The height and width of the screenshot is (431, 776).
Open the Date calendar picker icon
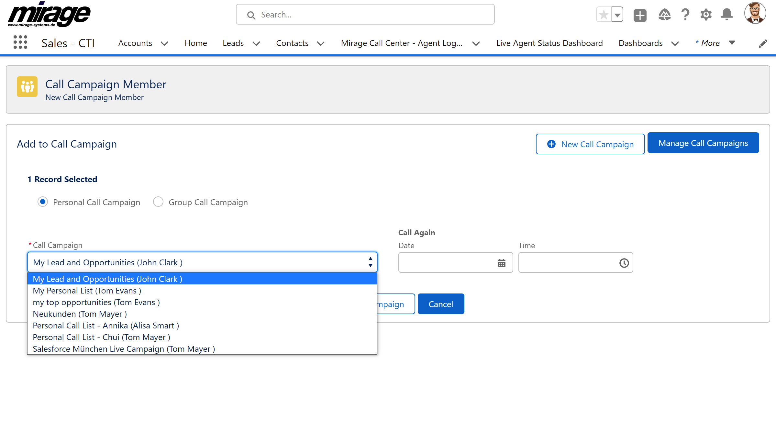point(502,263)
